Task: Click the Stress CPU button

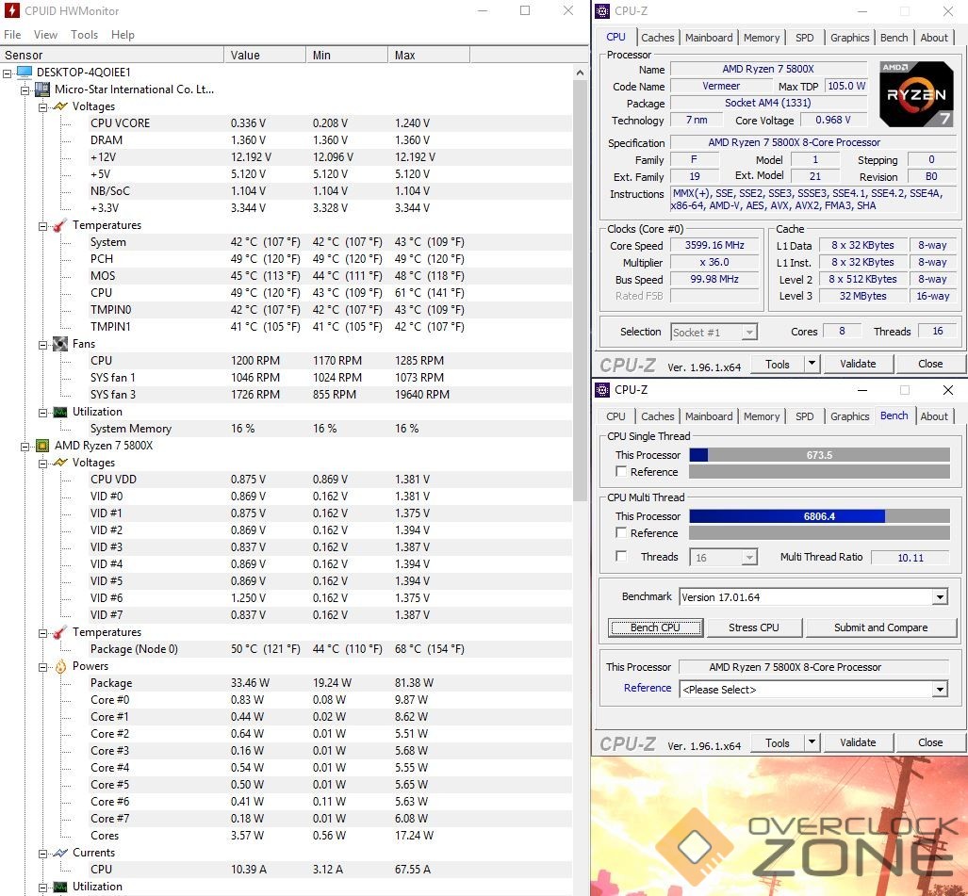Action: point(753,627)
